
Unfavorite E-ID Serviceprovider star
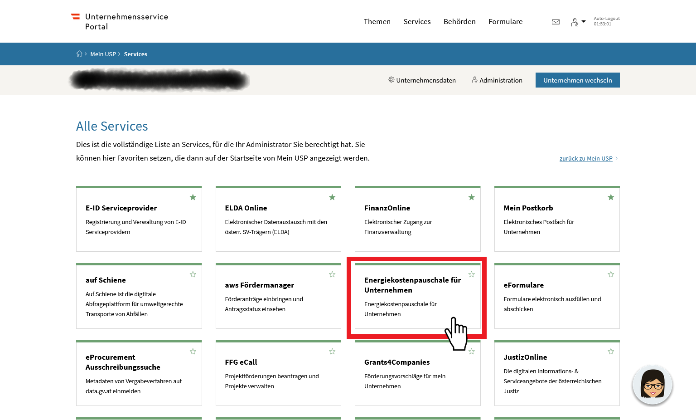point(193,197)
